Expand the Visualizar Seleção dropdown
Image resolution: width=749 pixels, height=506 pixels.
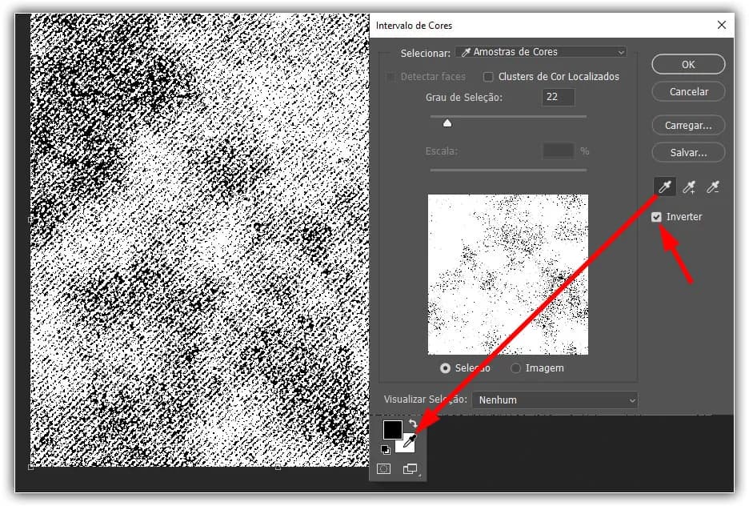coord(555,400)
